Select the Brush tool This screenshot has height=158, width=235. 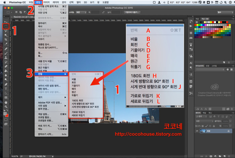pyautogui.click(x=6, y=53)
